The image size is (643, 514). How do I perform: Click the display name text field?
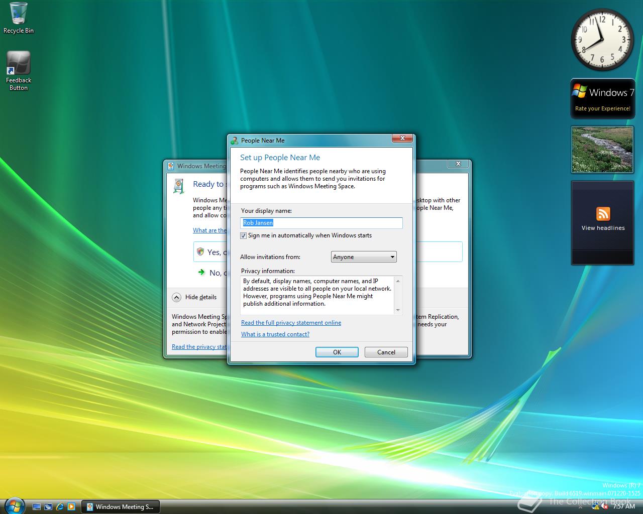pyautogui.click(x=321, y=223)
